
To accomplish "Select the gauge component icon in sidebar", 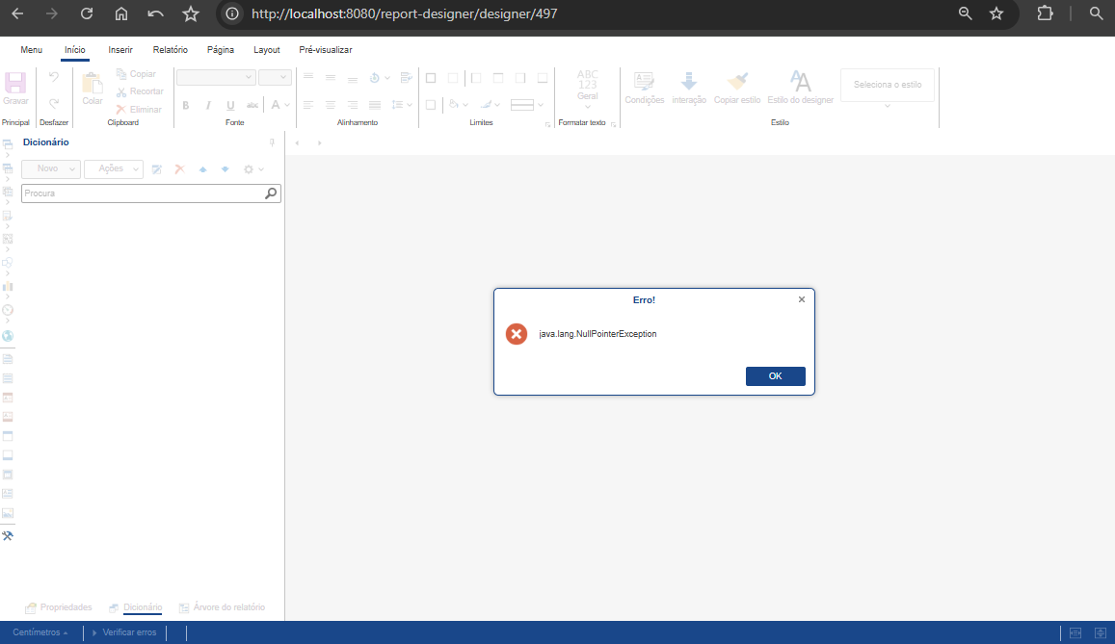I will 8,310.
